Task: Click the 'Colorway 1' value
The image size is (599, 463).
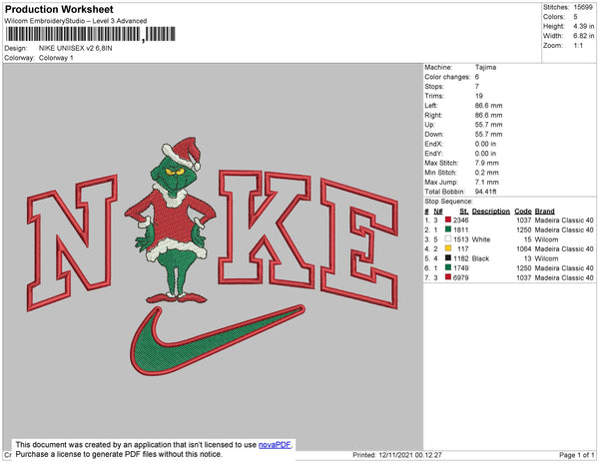Action: click(56, 58)
